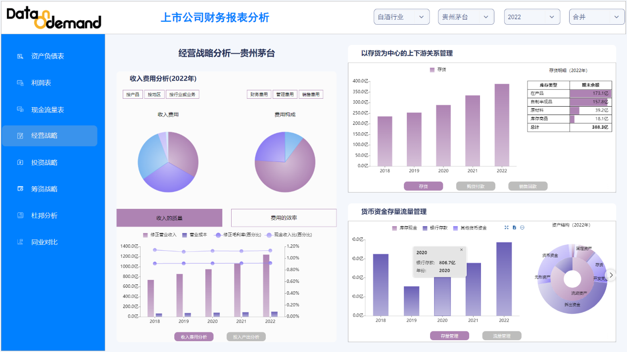This screenshot has height=352, width=627.
Task: Click the export file icon beside the legend
Action: click(514, 228)
